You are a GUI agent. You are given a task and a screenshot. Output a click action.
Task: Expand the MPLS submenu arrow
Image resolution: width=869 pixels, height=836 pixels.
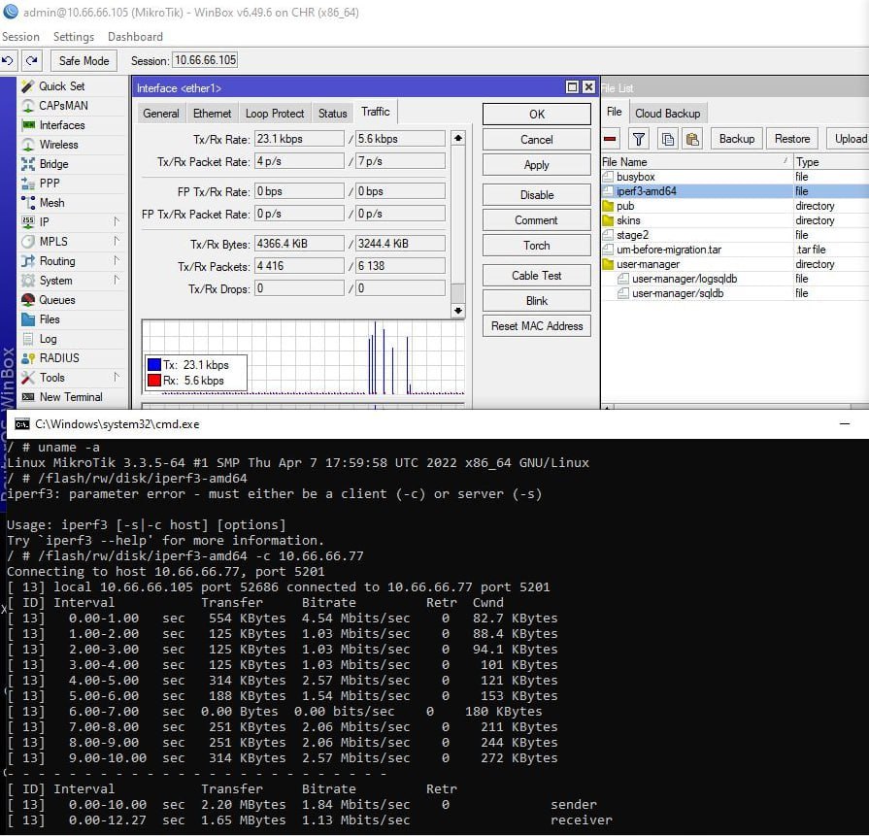pos(117,241)
